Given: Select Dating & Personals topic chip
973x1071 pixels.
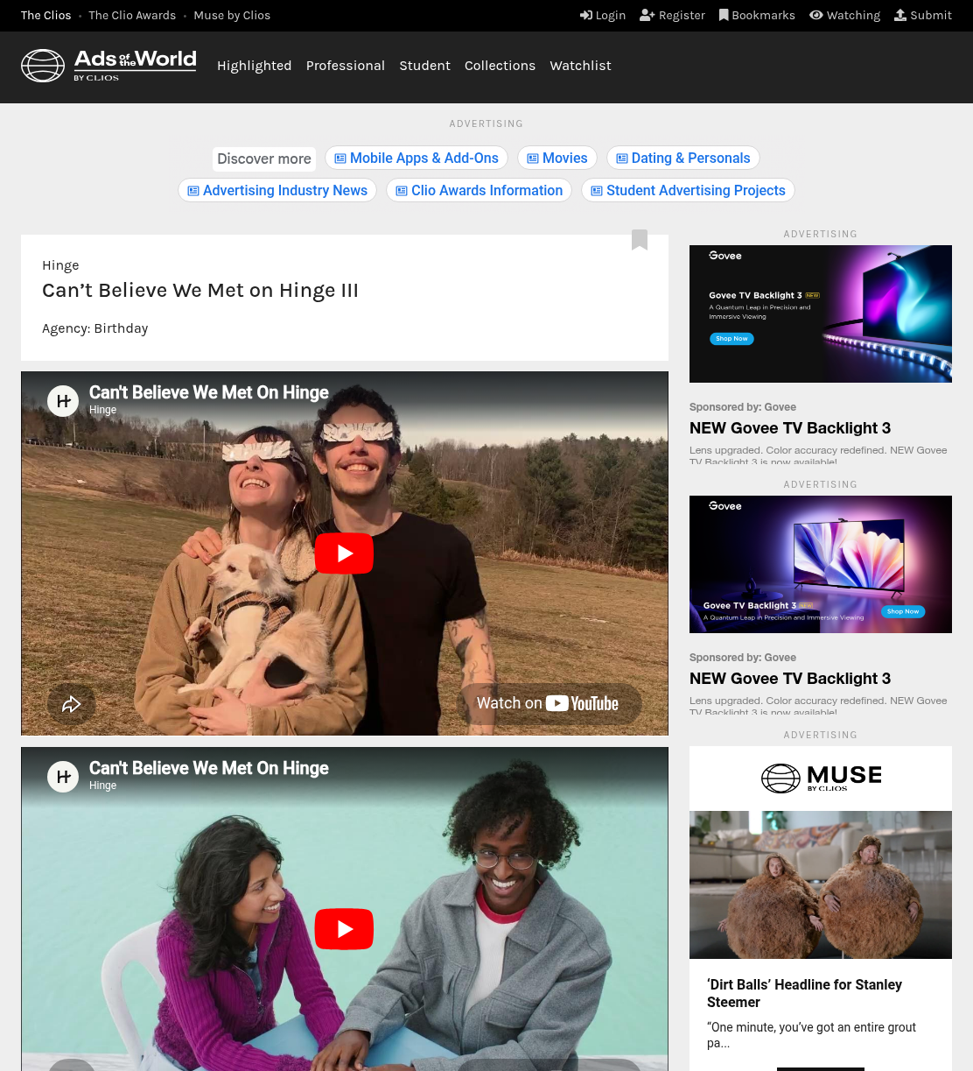Looking at the screenshot, I should click(x=683, y=158).
